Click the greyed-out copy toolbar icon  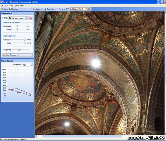pos(22,9)
